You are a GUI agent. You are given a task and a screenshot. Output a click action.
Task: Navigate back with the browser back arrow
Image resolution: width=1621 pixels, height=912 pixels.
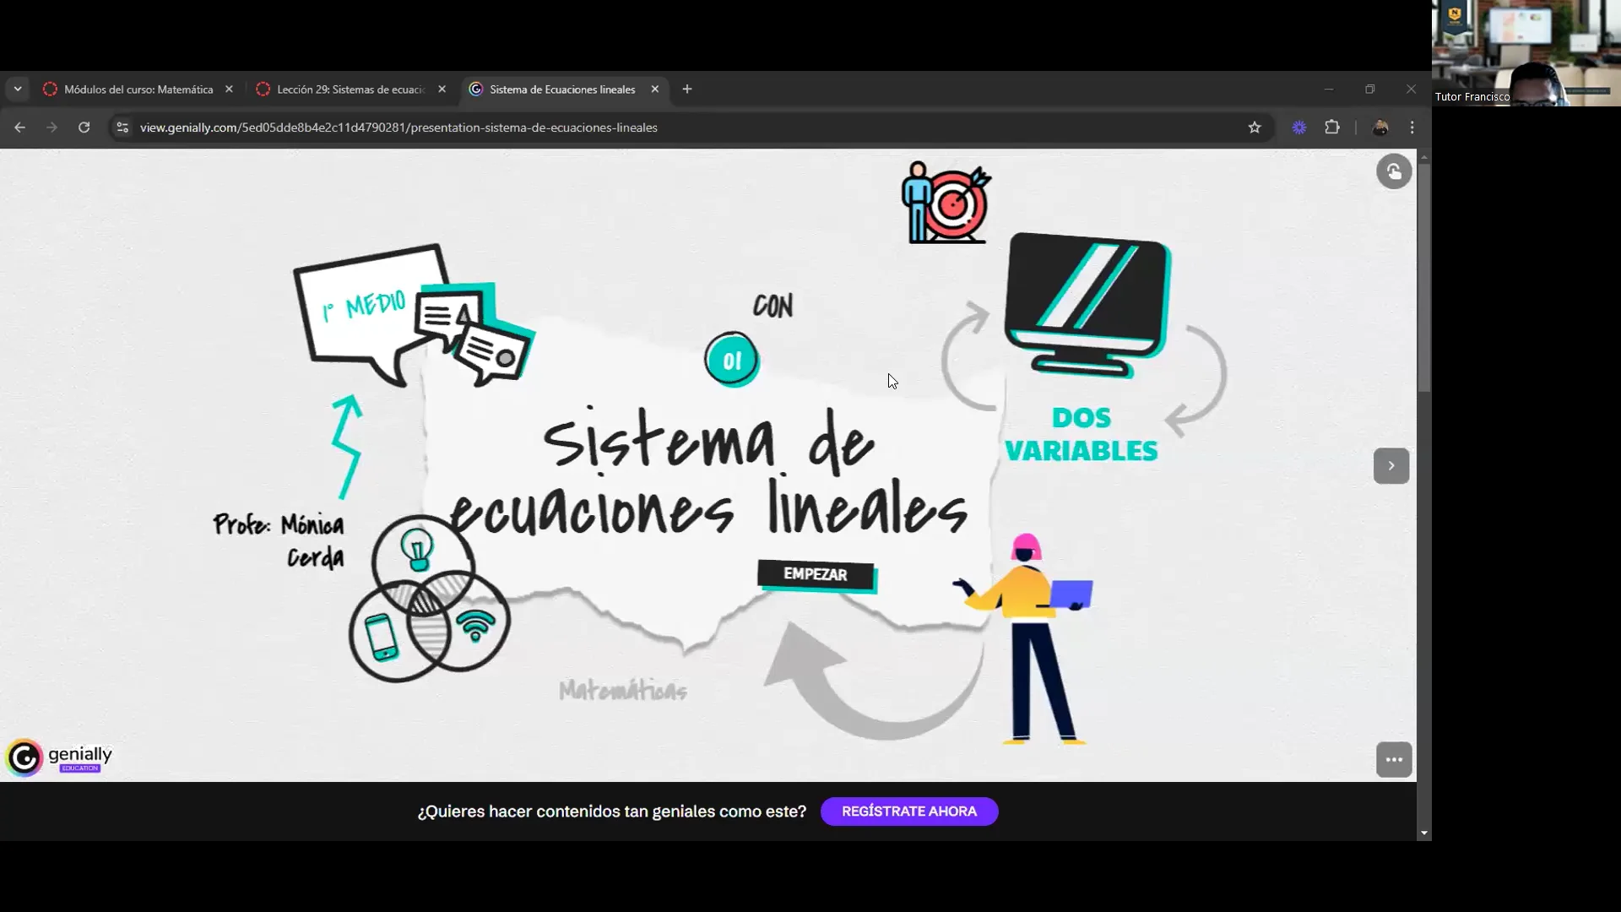(x=20, y=128)
